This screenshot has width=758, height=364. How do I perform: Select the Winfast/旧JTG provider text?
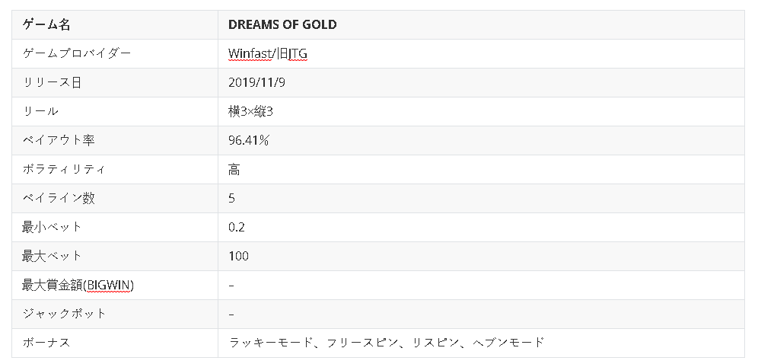(x=267, y=53)
